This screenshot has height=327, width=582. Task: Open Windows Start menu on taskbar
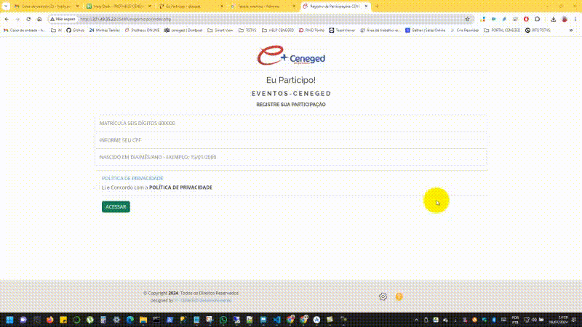(9, 320)
